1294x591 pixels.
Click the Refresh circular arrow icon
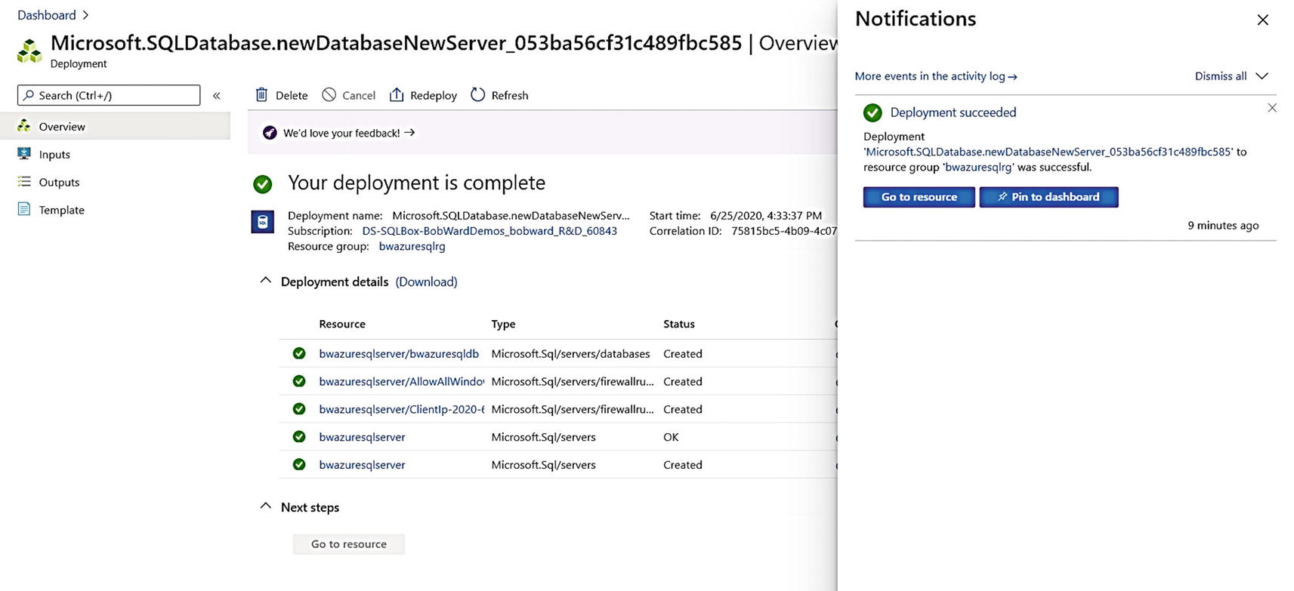(477, 95)
